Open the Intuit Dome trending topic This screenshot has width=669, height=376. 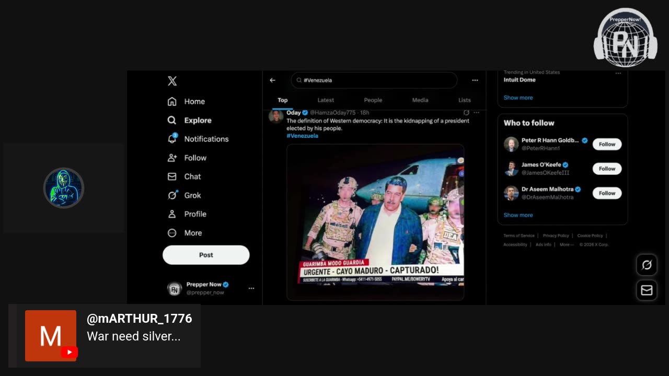[x=520, y=80]
